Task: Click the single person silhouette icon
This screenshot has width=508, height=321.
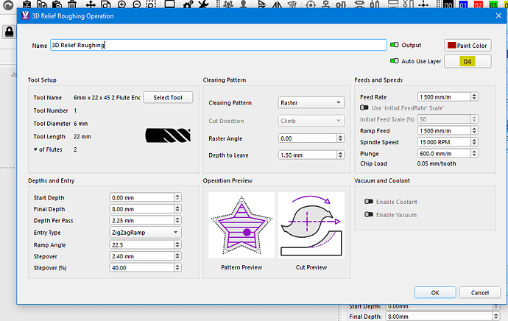Action: point(243,4)
